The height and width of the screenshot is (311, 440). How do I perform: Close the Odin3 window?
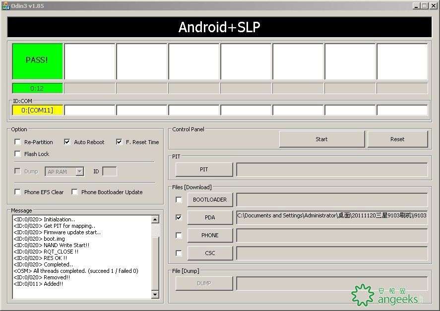coord(434,6)
